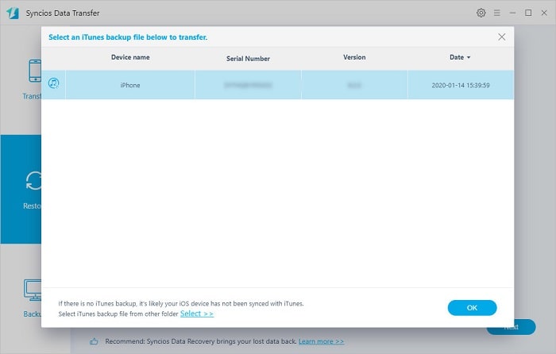
Task: Open the hamburger menu in title bar
Action: tap(497, 13)
